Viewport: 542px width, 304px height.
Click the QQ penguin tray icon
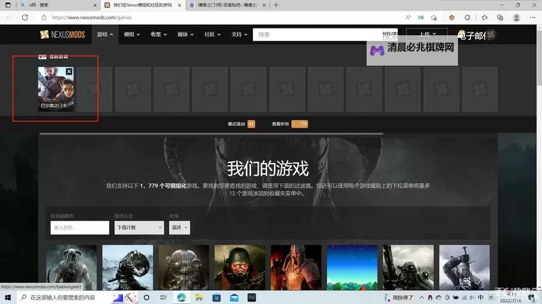[430, 297]
